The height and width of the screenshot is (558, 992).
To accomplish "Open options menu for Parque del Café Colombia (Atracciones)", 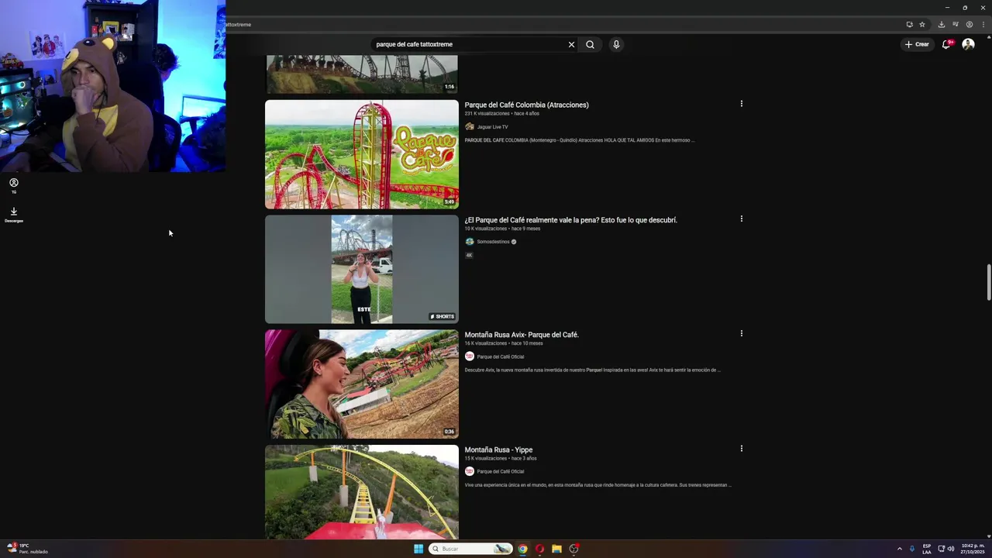I will (x=742, y=104).
